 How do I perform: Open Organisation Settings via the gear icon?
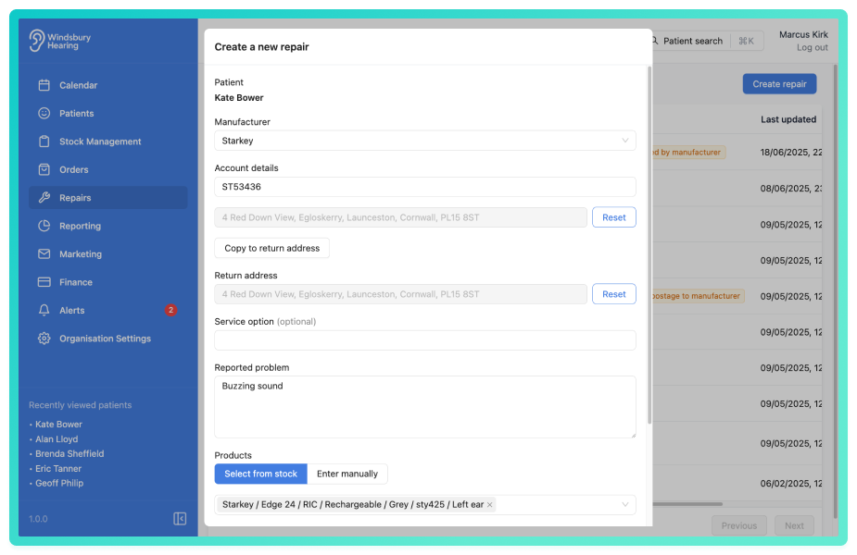44,339
